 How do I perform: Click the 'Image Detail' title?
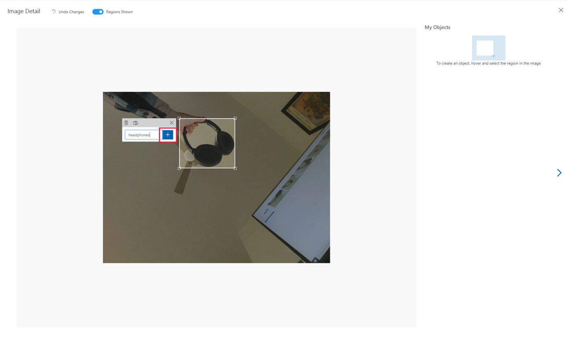[24, 11]
